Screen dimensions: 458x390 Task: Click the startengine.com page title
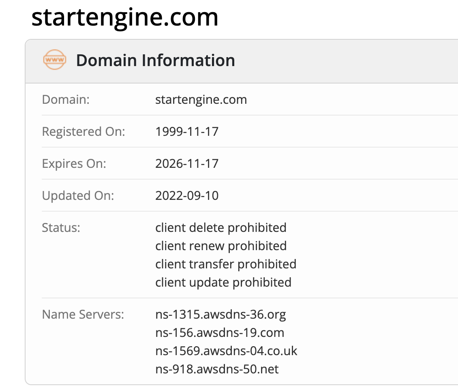coord(125,18)
